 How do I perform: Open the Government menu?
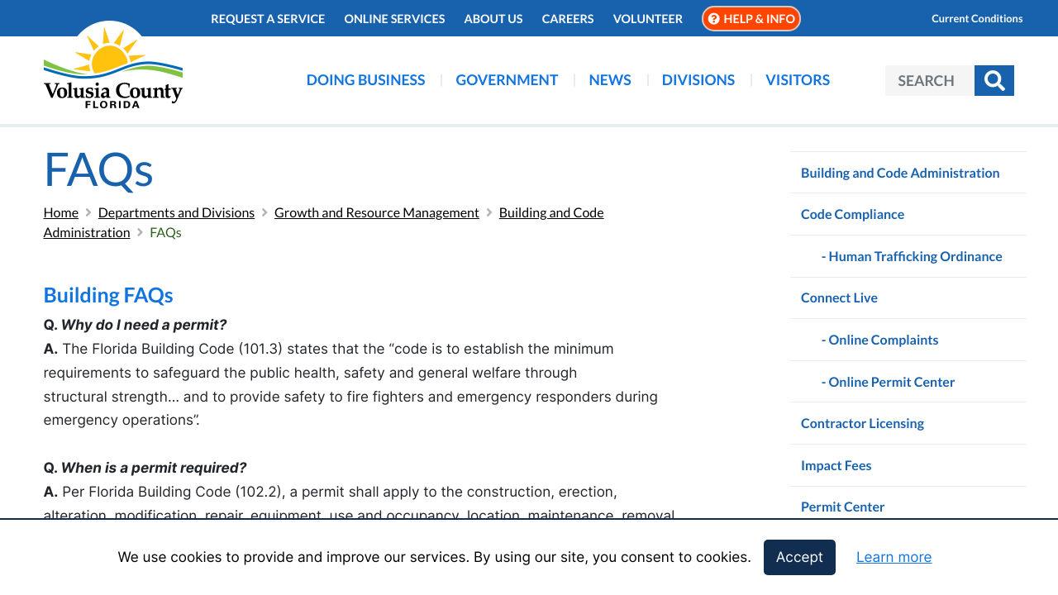(507, 79)
